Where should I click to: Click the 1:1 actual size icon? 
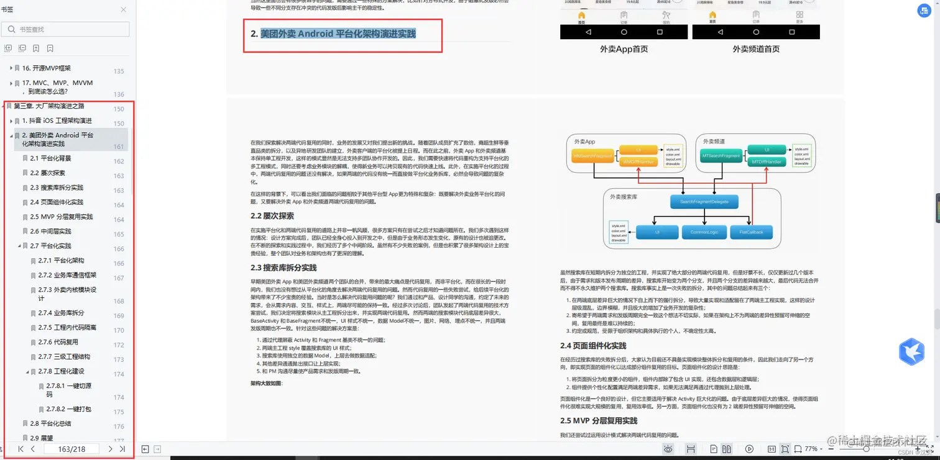772,448
